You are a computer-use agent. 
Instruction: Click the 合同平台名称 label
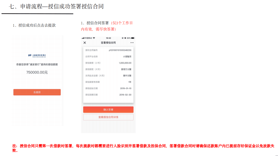point(91,56)
